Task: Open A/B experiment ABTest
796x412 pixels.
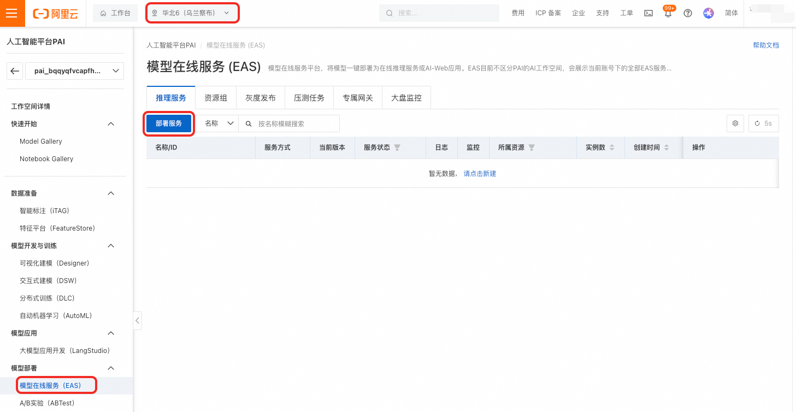Action: pyautogui.click(x=47, y=403)
